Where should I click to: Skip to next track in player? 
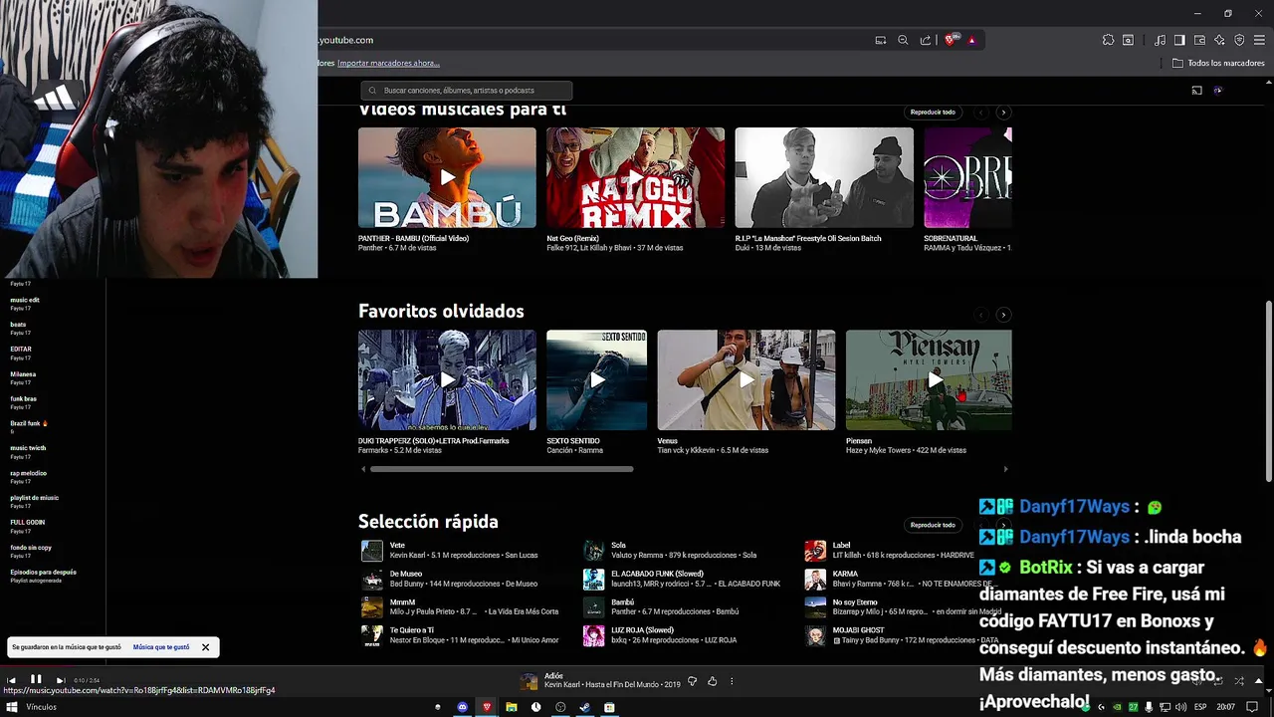[60, 680]
